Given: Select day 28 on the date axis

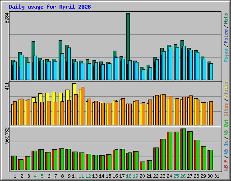Looking at the screenshot, I should pos(196,176).
